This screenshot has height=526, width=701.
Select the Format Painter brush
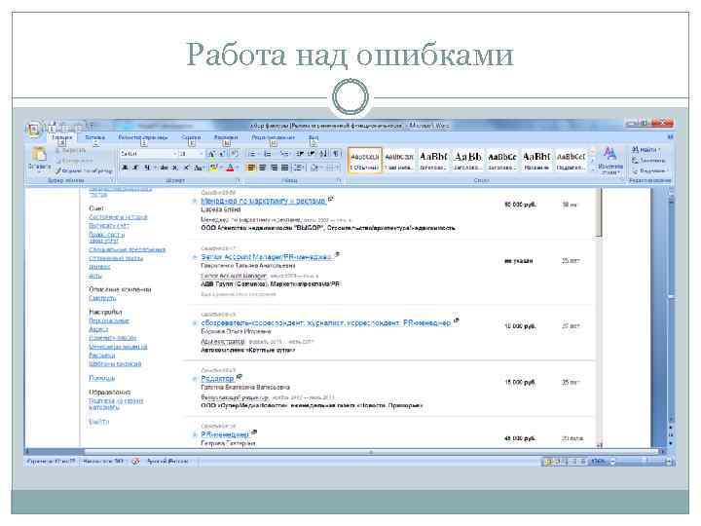[84, 170]
